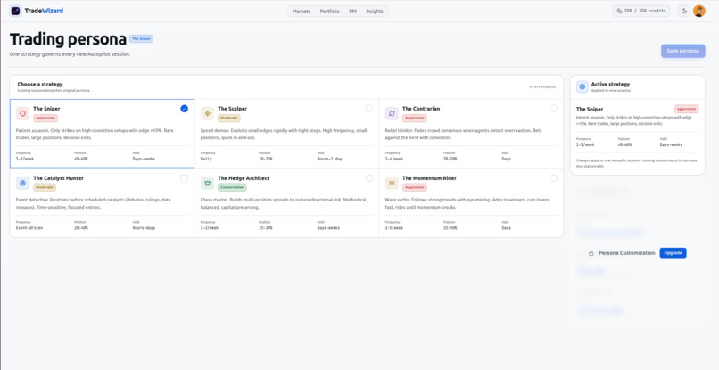The height and width of the screenshot is (370, 719).
Task: Click the Upgrade button
Action: coord(673,253)
